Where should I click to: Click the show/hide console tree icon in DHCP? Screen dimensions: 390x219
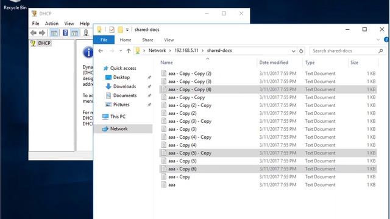click(x=54, y=33)
